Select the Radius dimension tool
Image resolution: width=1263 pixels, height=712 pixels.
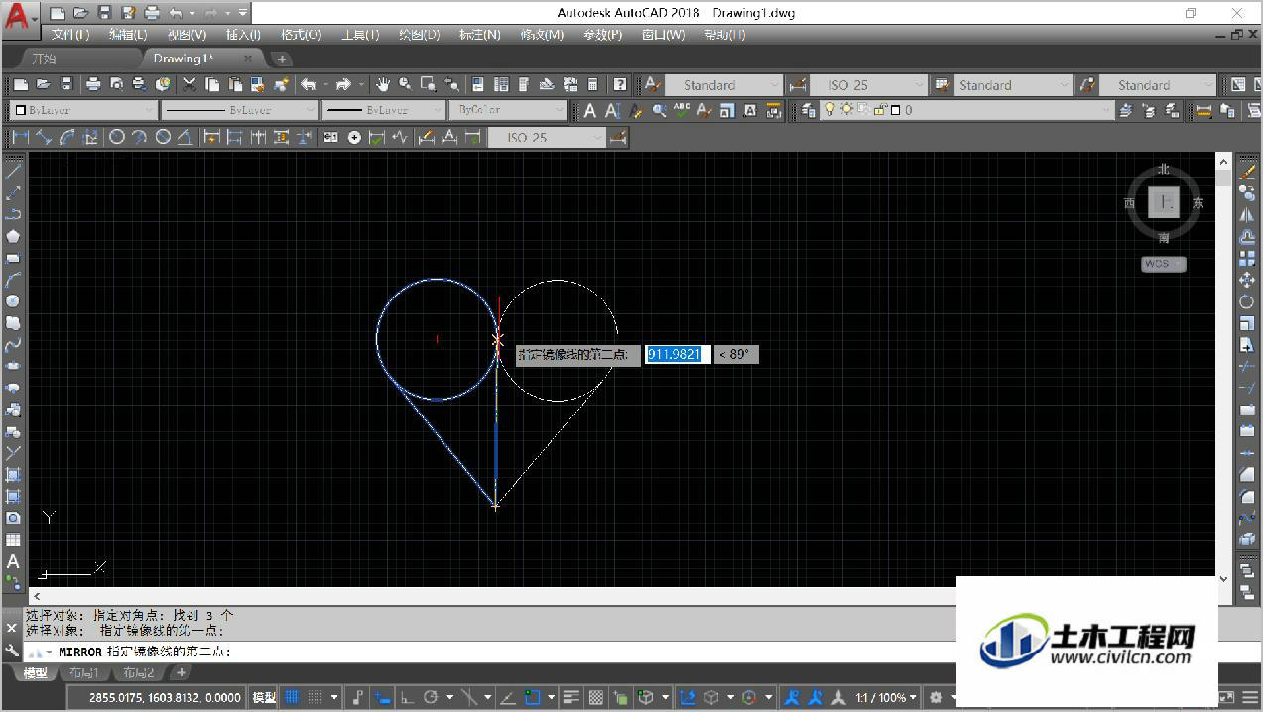[117, 137]
